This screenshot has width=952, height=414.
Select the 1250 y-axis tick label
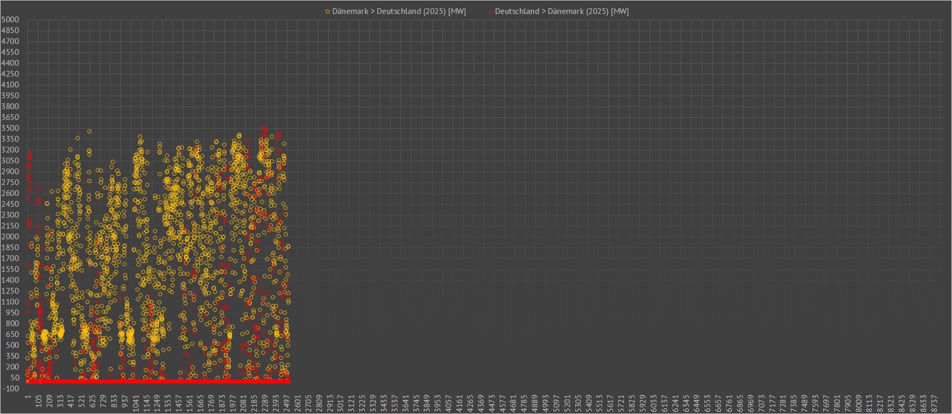(x=10, y=291)
